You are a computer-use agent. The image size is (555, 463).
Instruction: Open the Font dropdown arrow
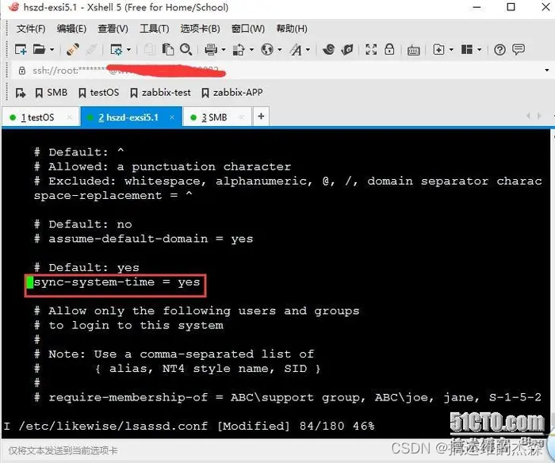(308, 50)
